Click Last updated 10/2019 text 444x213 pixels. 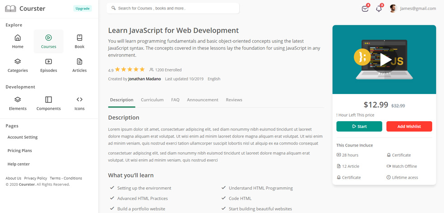(184, 79)
